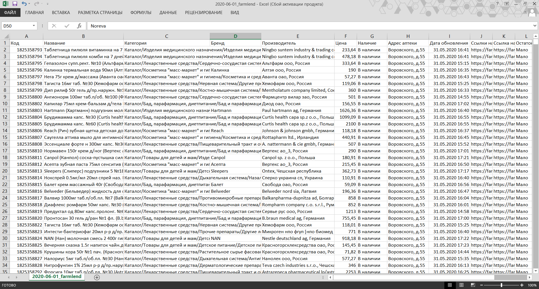
Task: Click the Enter checkmark icon in formula bar
Action: 67,26
